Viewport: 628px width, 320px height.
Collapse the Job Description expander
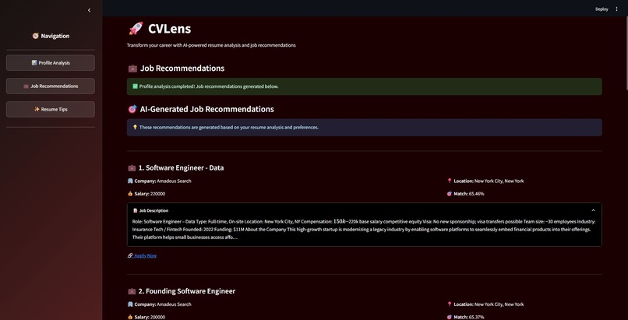pyautogui.click(x=365, y=210)
